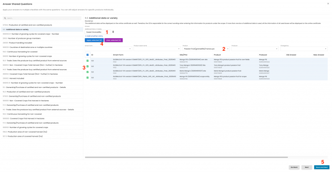The width and height of the screenshot is (332, 172).
Task: Uncheck the Tony Mango's site row checkbox
Action: 87,66
